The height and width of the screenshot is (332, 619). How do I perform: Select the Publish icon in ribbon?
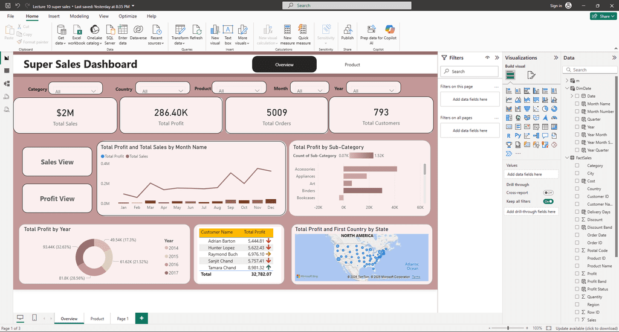348,33
